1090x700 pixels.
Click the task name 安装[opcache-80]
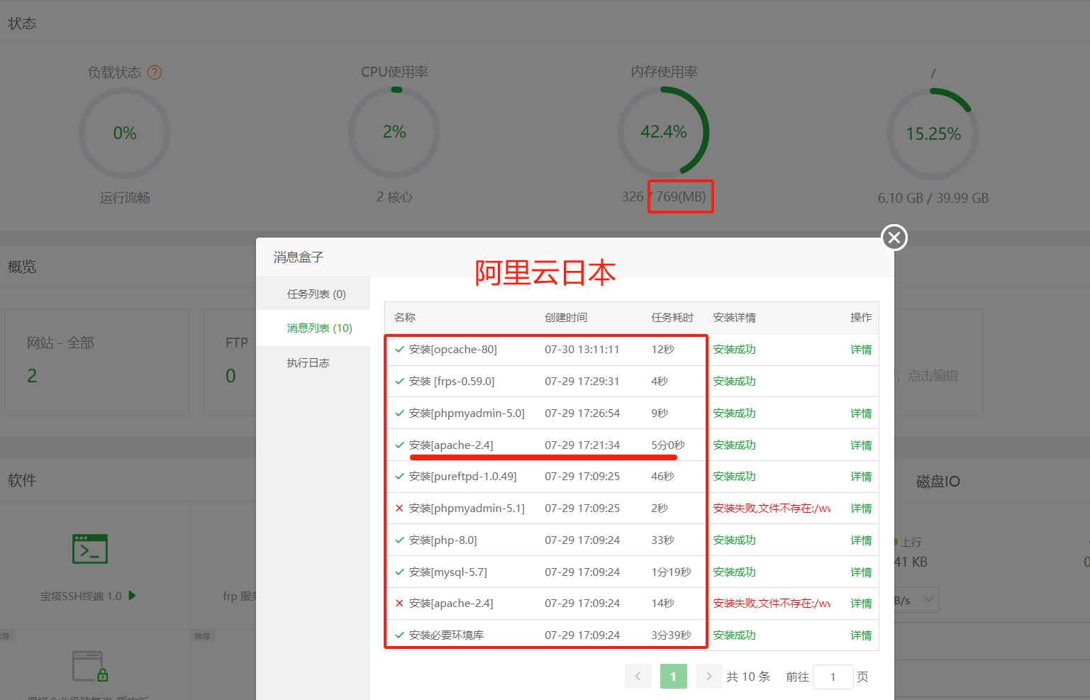click(453, 350)
